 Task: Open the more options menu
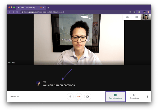point(148,96)
